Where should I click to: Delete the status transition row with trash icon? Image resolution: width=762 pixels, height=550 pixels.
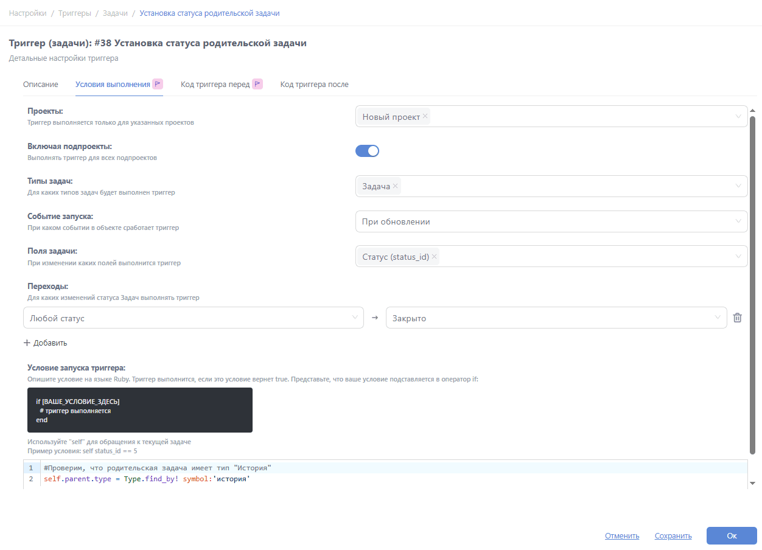tap(737, 318)
